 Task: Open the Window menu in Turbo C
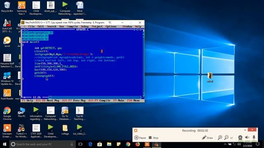[127, 26]
